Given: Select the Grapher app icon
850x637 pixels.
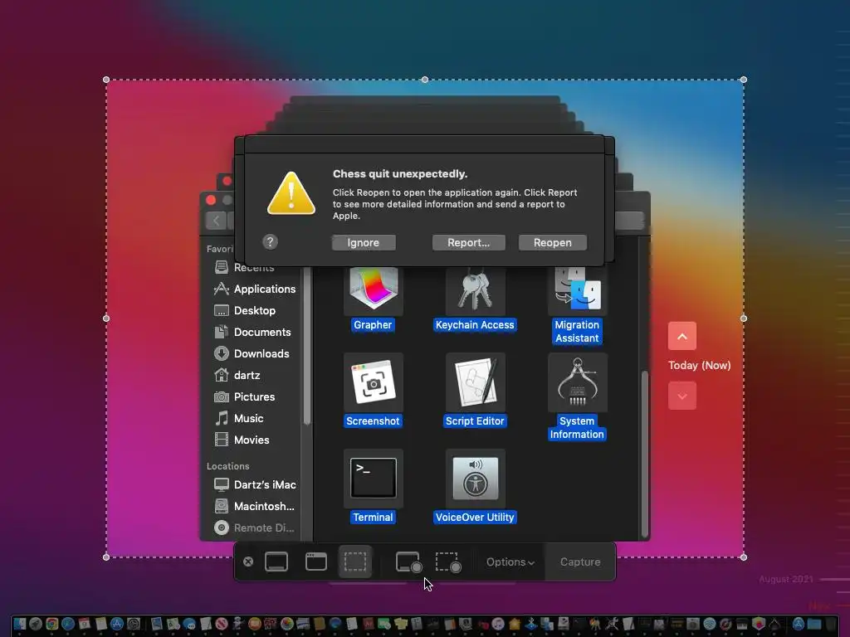Looking at the screenshot, I should tap(373, 291).
